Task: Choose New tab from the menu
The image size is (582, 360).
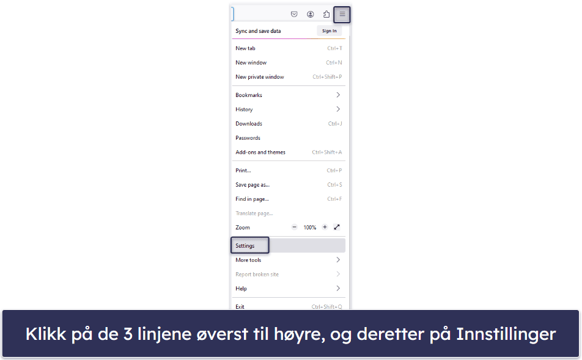Action: [289, 48]
